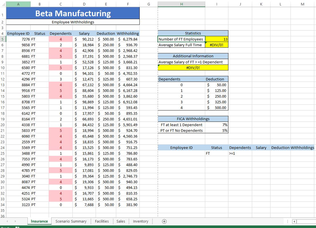
Task: Select the #DIV/0! cell under Additional Information
Action: point(193,67)
